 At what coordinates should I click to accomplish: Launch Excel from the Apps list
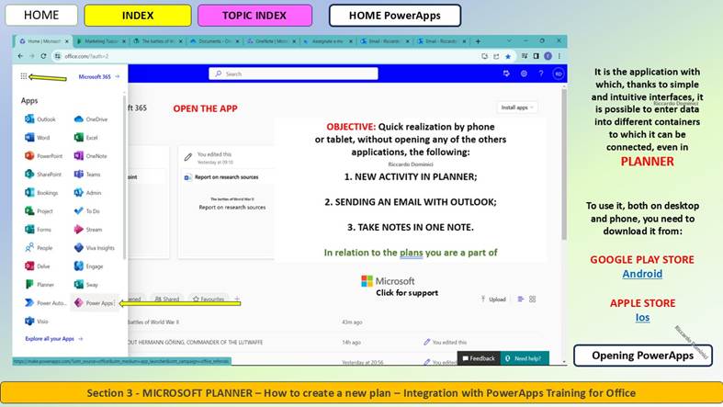pos(85,138)
